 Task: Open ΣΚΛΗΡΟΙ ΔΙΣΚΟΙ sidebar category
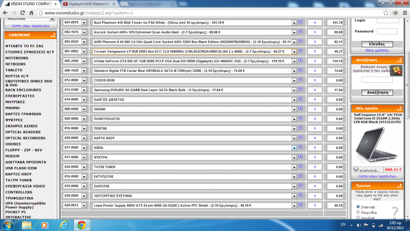(x=22, y=126)
